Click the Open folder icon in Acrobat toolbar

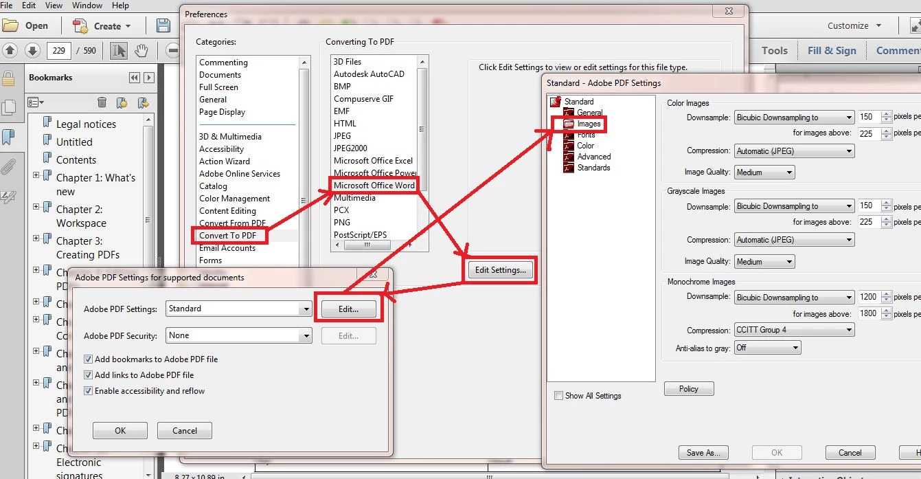(11, 26)
